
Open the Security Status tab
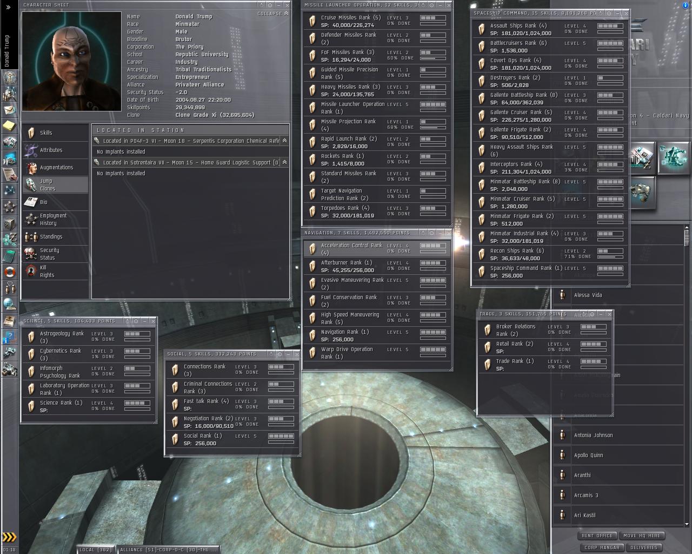click(55, 254)
